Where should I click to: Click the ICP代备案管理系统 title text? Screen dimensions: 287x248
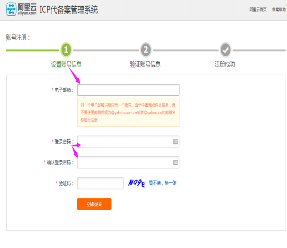(x=69, y=9)
